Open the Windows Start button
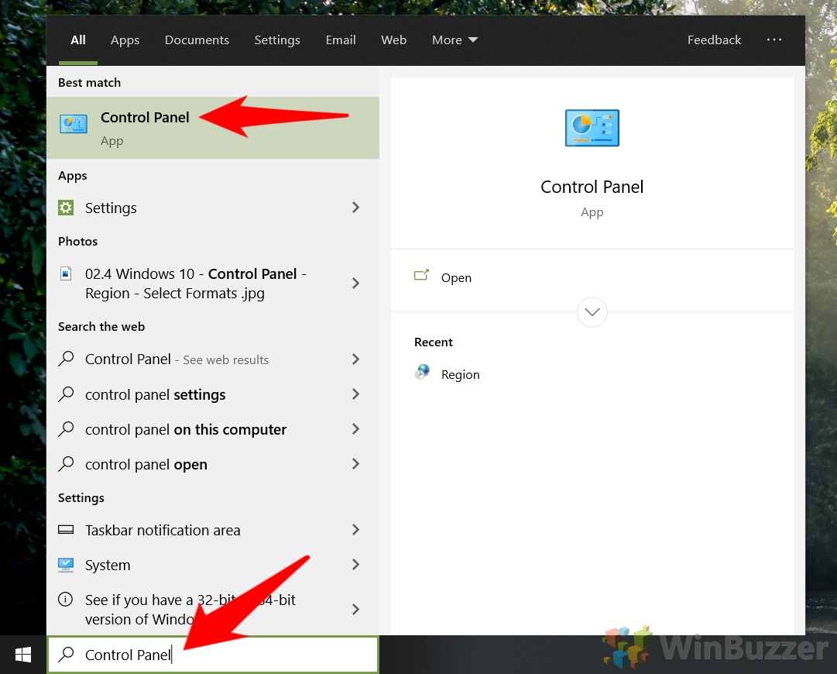Viewport: 837px width, 674px height. tap(23, 655)
